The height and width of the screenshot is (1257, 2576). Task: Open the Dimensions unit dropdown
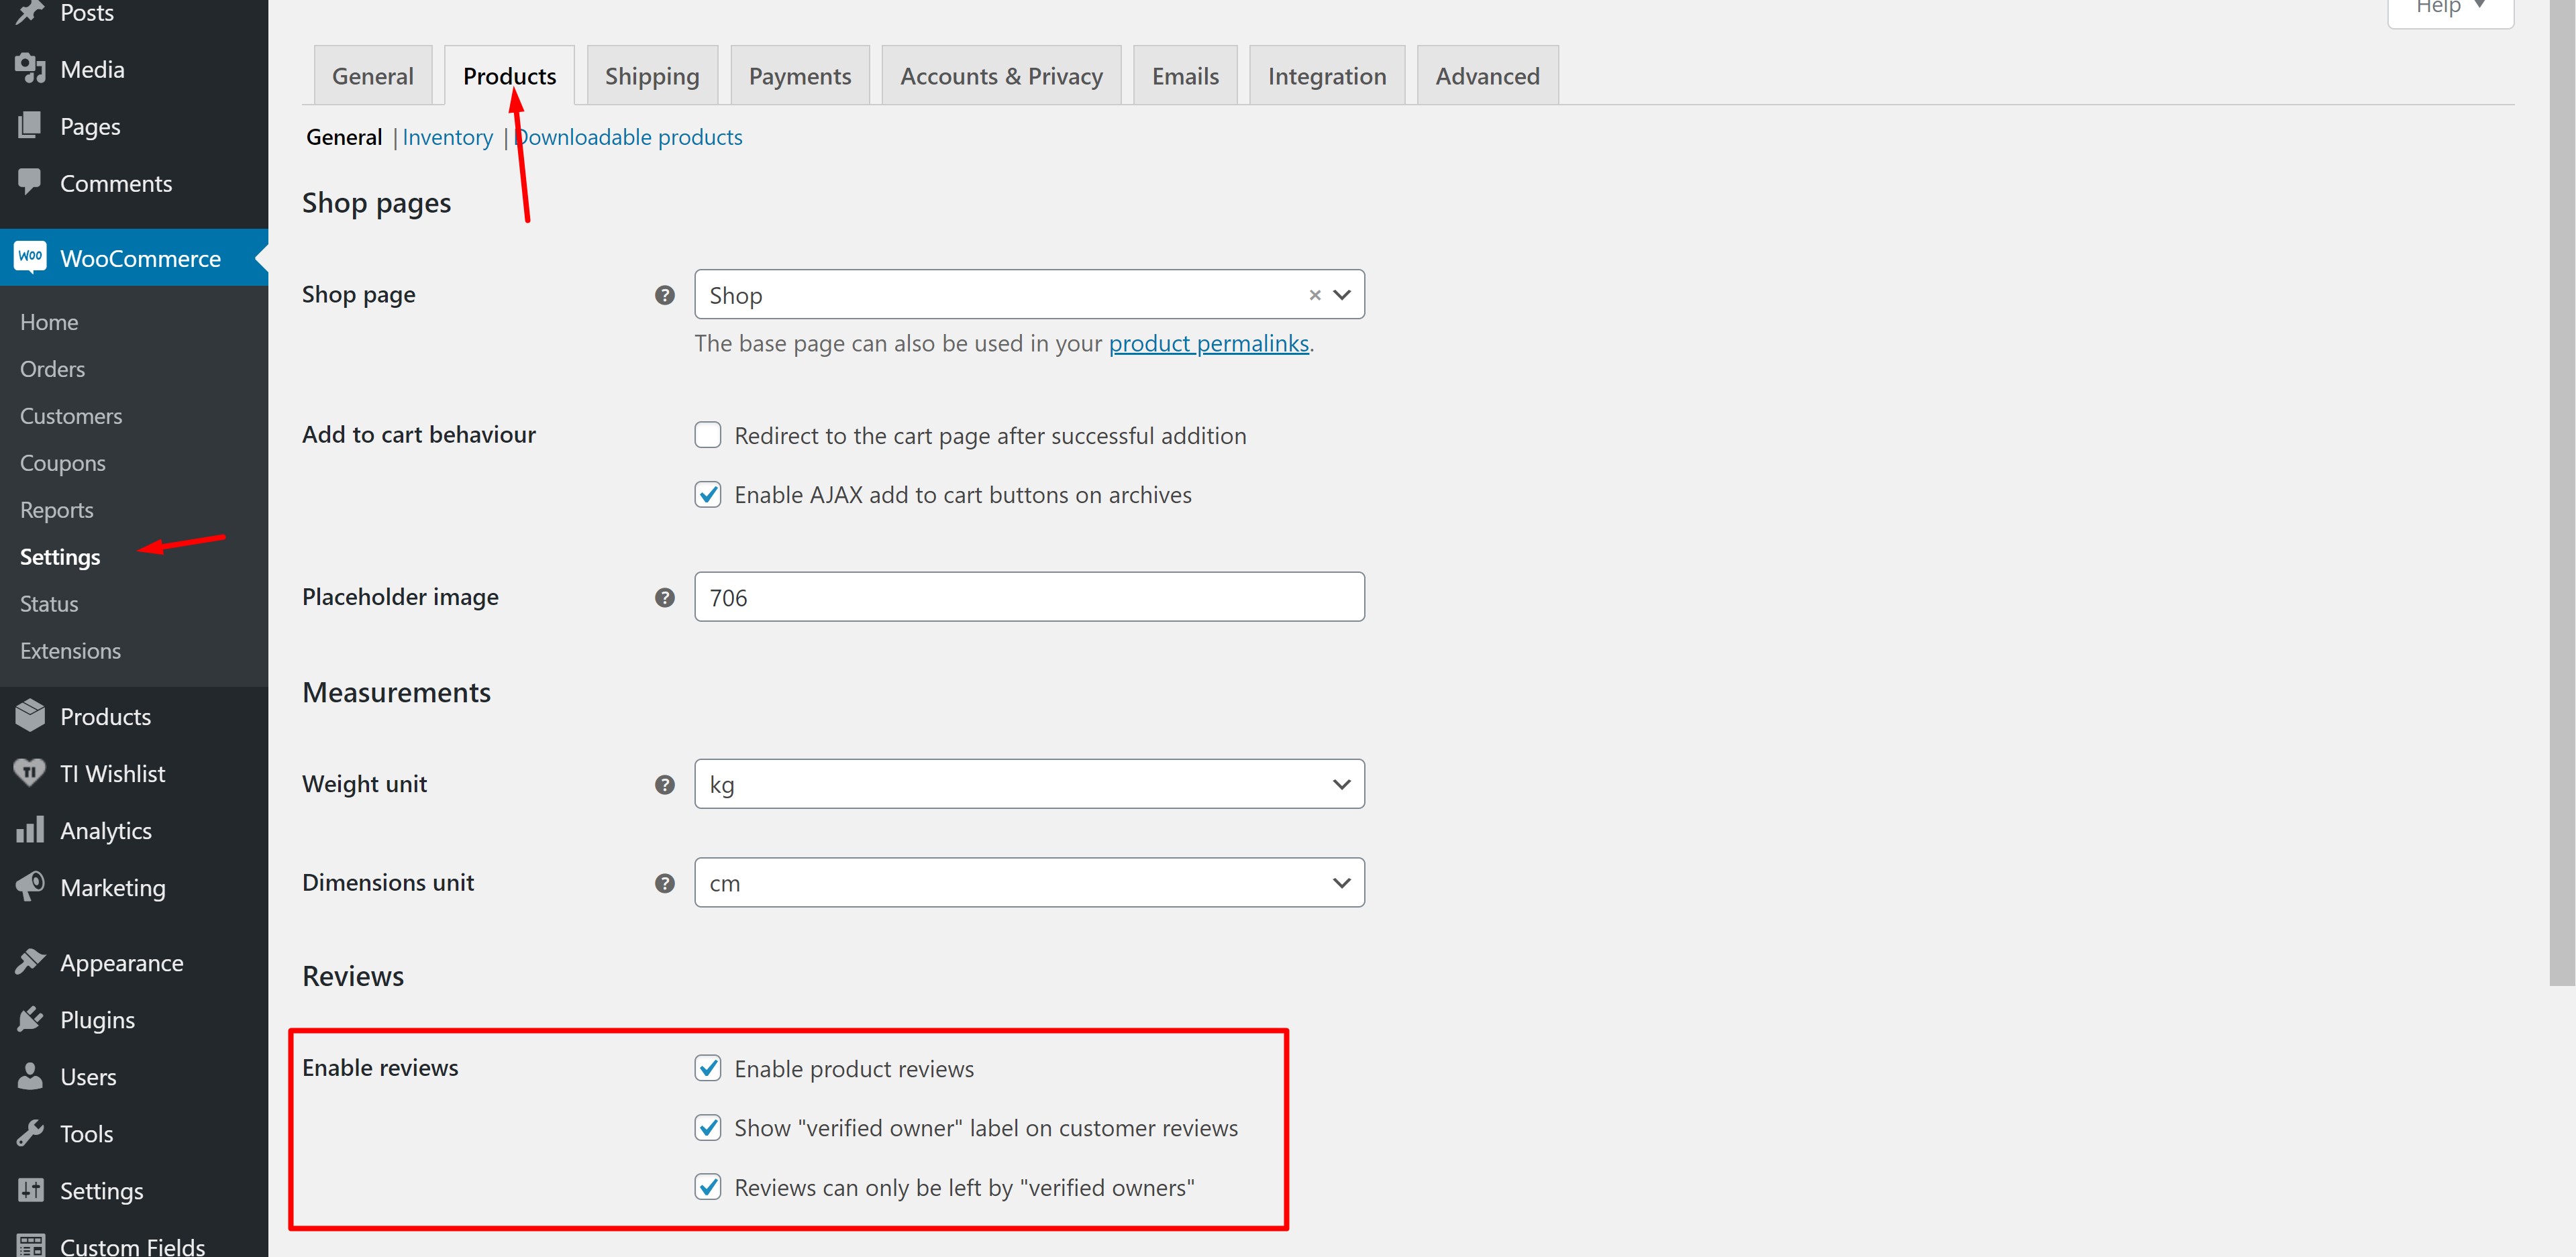pyautogui.click(x=1028, y=883)
